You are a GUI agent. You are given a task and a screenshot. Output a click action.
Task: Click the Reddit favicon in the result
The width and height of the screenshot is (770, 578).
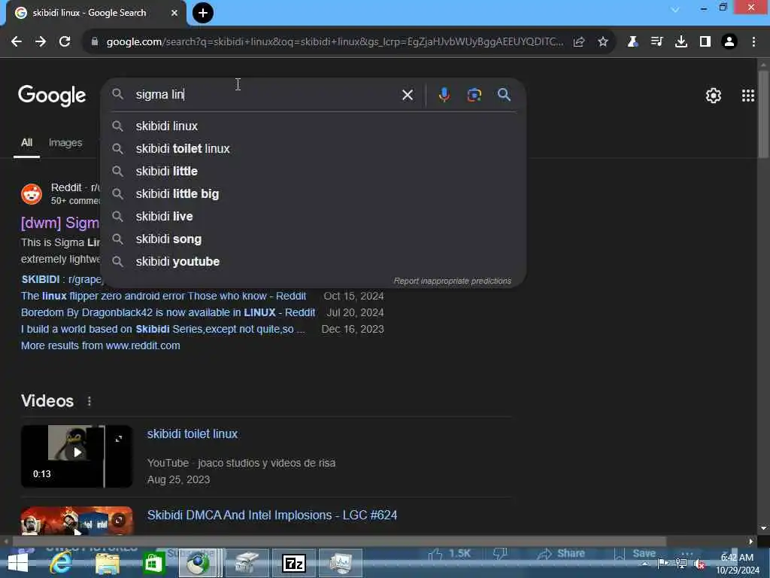click(32, 194)
